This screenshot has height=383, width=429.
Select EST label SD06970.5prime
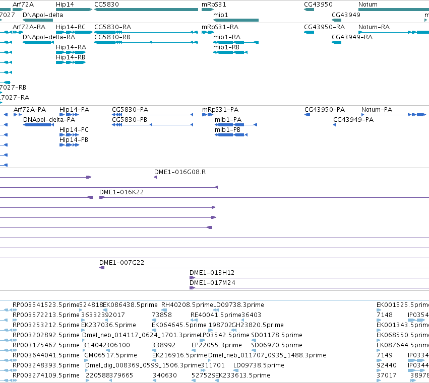[x=277, y=345]
